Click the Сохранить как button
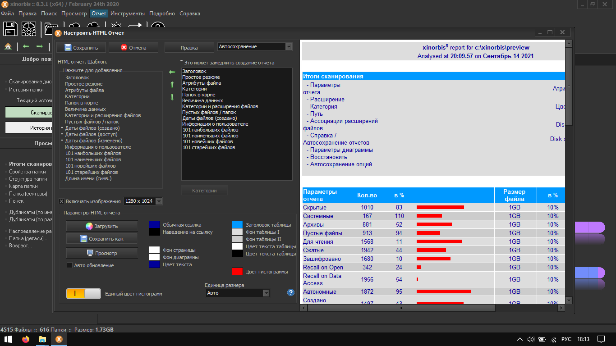The width and height of the screenshot is (616, 346). coord(101,239)
